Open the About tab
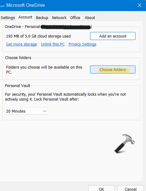 pos(90,18)
